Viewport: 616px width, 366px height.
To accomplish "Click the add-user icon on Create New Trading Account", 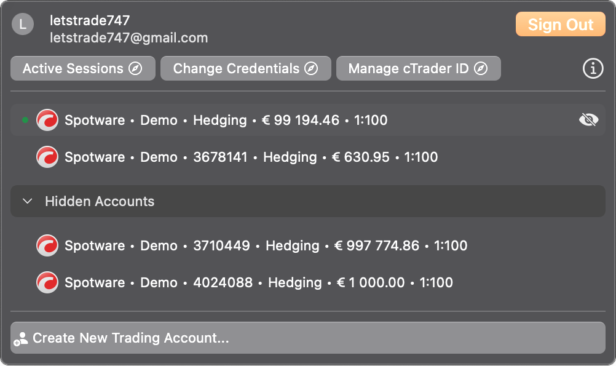I will (21, 338).
